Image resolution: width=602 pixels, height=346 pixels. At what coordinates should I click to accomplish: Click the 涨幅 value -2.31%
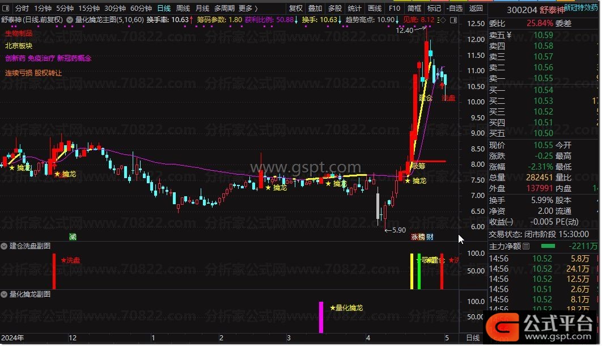(540, 167)
